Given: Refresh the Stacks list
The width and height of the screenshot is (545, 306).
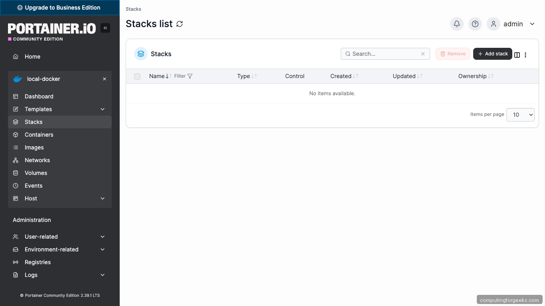Looking at the screenshot, I should [179, 24].
